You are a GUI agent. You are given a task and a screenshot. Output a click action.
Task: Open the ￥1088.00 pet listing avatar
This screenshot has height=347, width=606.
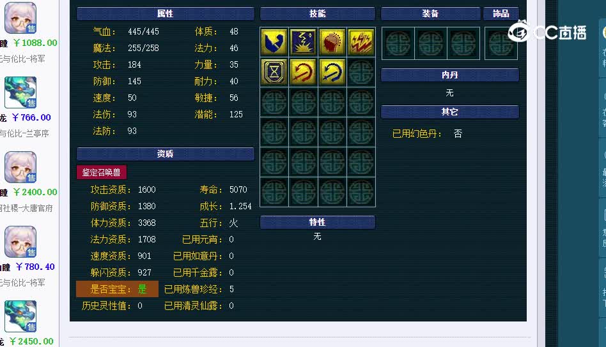click(x=20, y=18)
